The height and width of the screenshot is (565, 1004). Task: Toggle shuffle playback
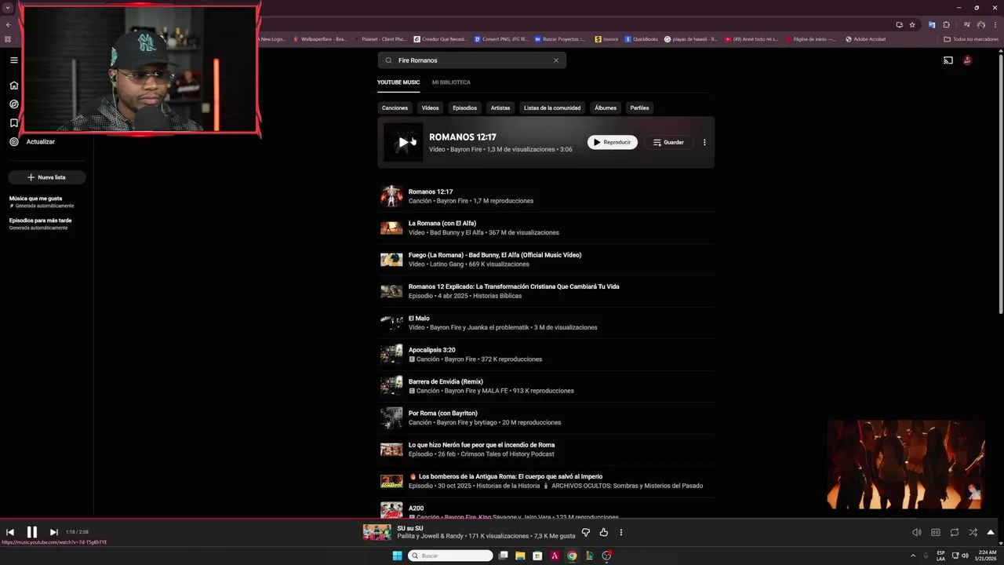pos(973,532)
